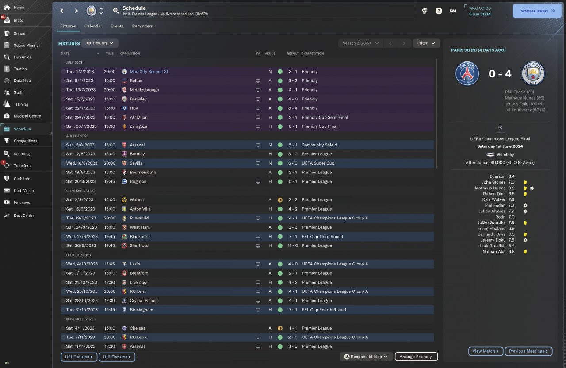Open the Inbox sidebar item
This screenshot has height=368, width=566.
19,20
